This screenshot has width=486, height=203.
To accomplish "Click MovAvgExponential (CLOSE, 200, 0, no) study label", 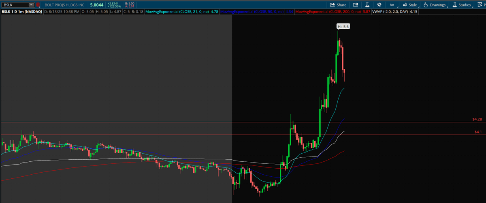I will (328, 12).
